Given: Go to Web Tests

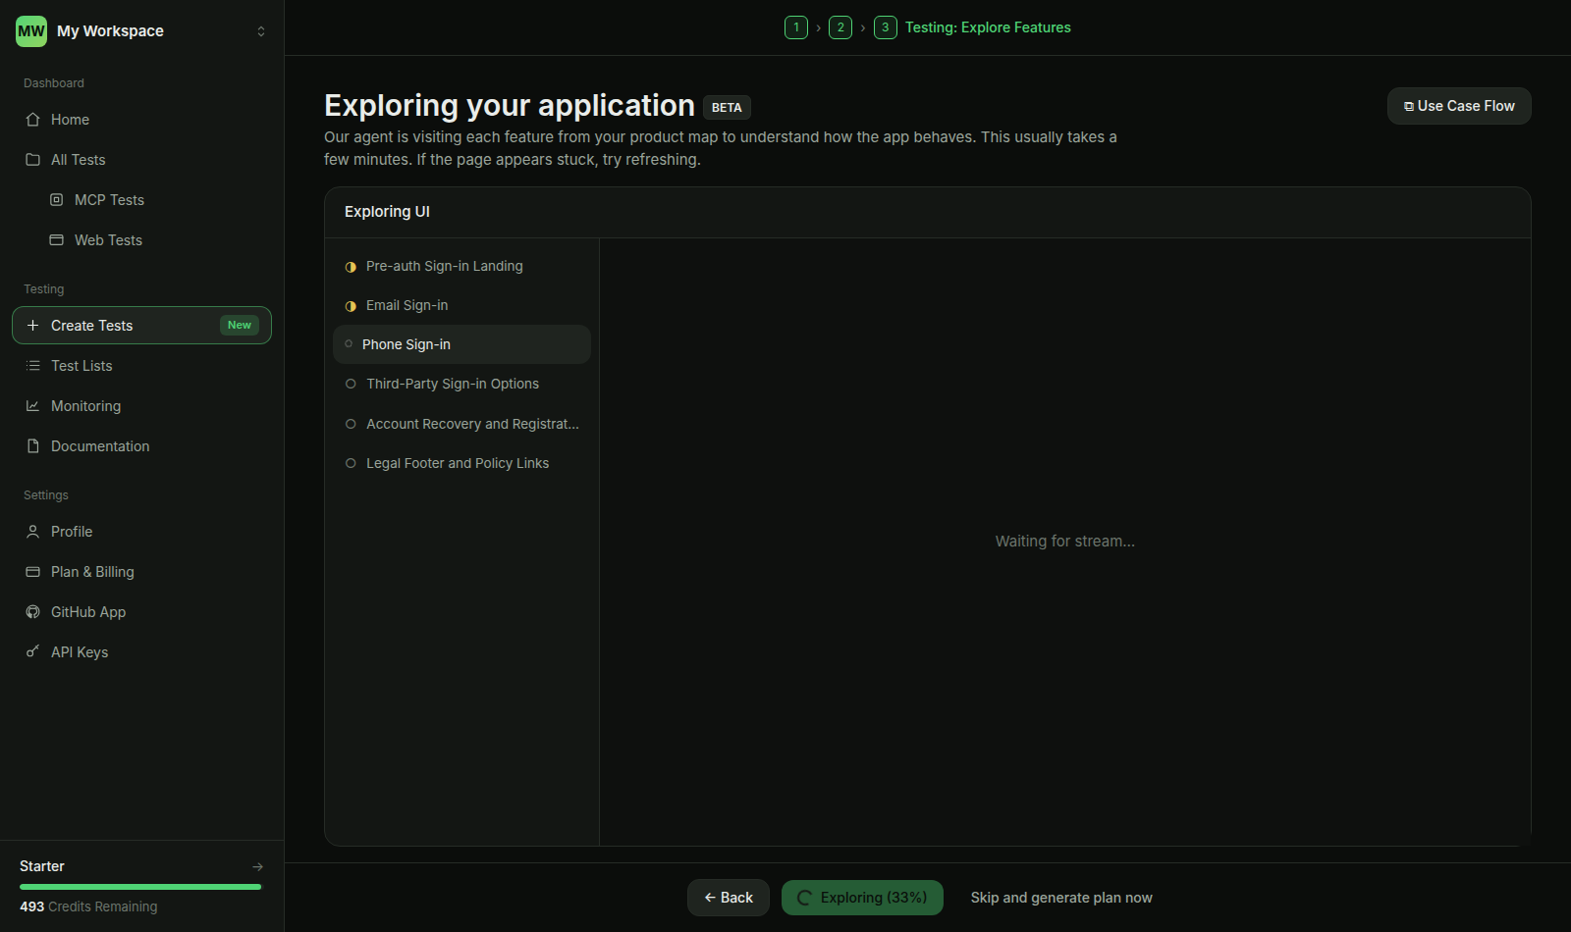Looking at the screenshot, I should [x=153, y=240].
